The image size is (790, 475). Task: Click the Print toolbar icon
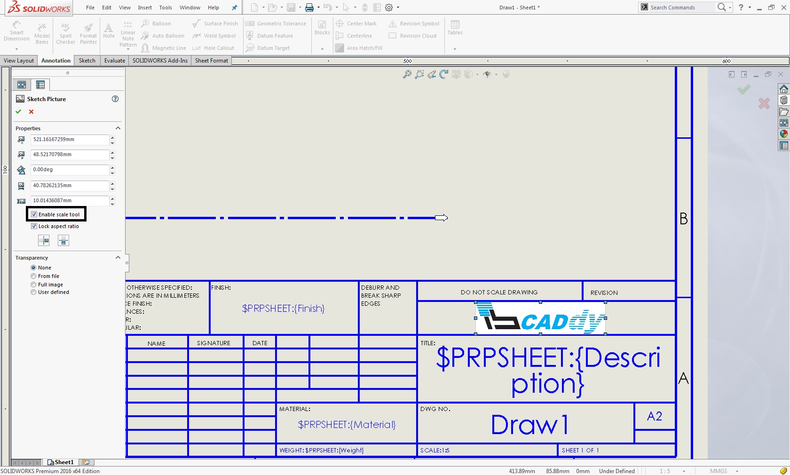309,8
